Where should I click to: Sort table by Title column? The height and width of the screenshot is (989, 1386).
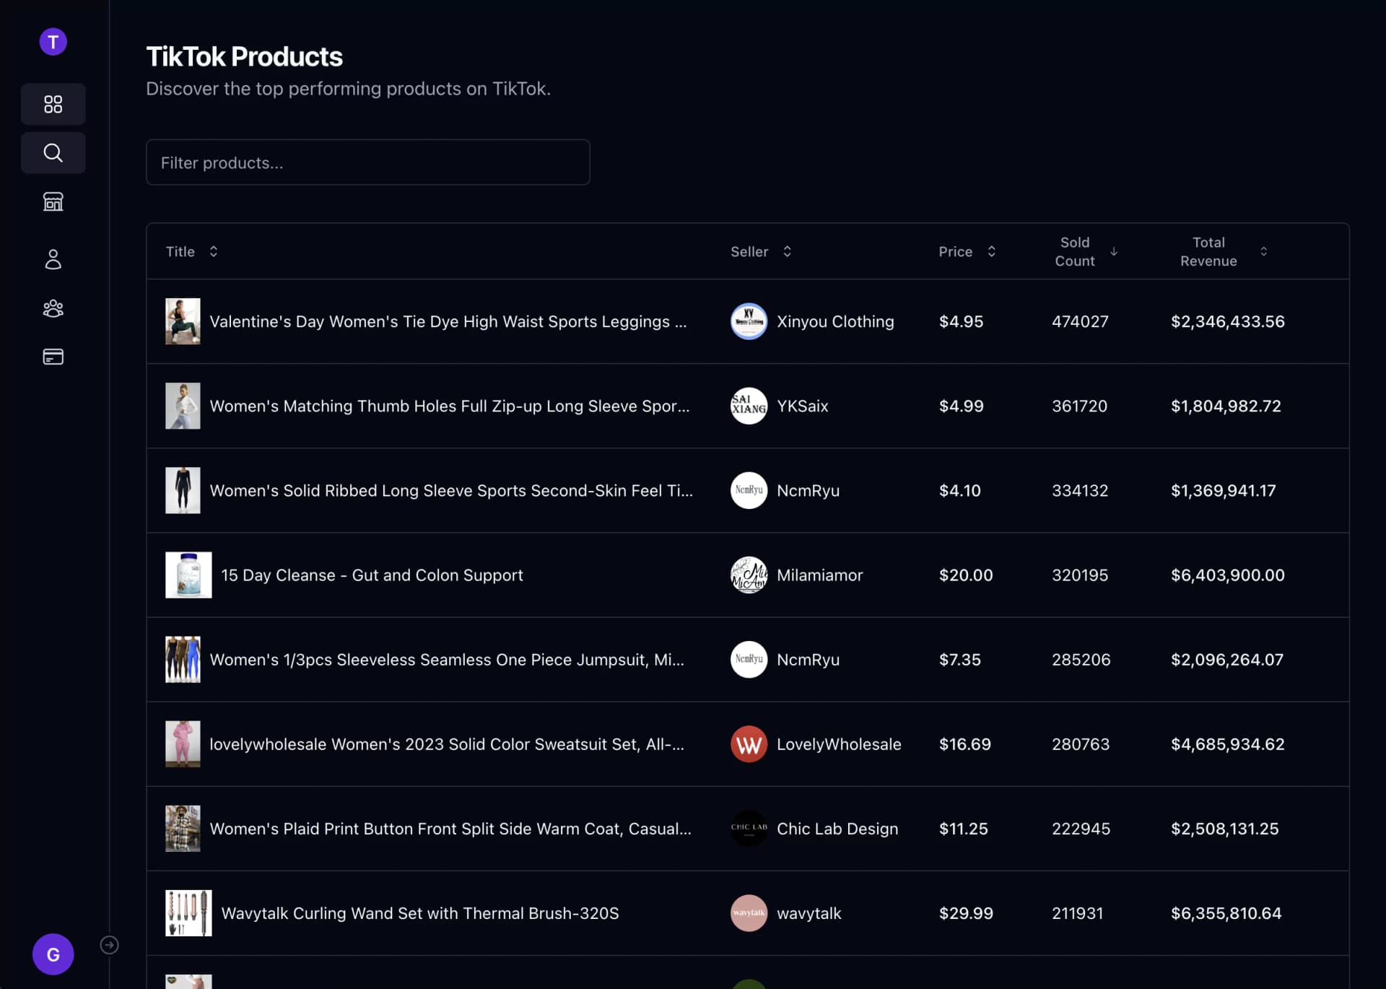coord(192,251)
